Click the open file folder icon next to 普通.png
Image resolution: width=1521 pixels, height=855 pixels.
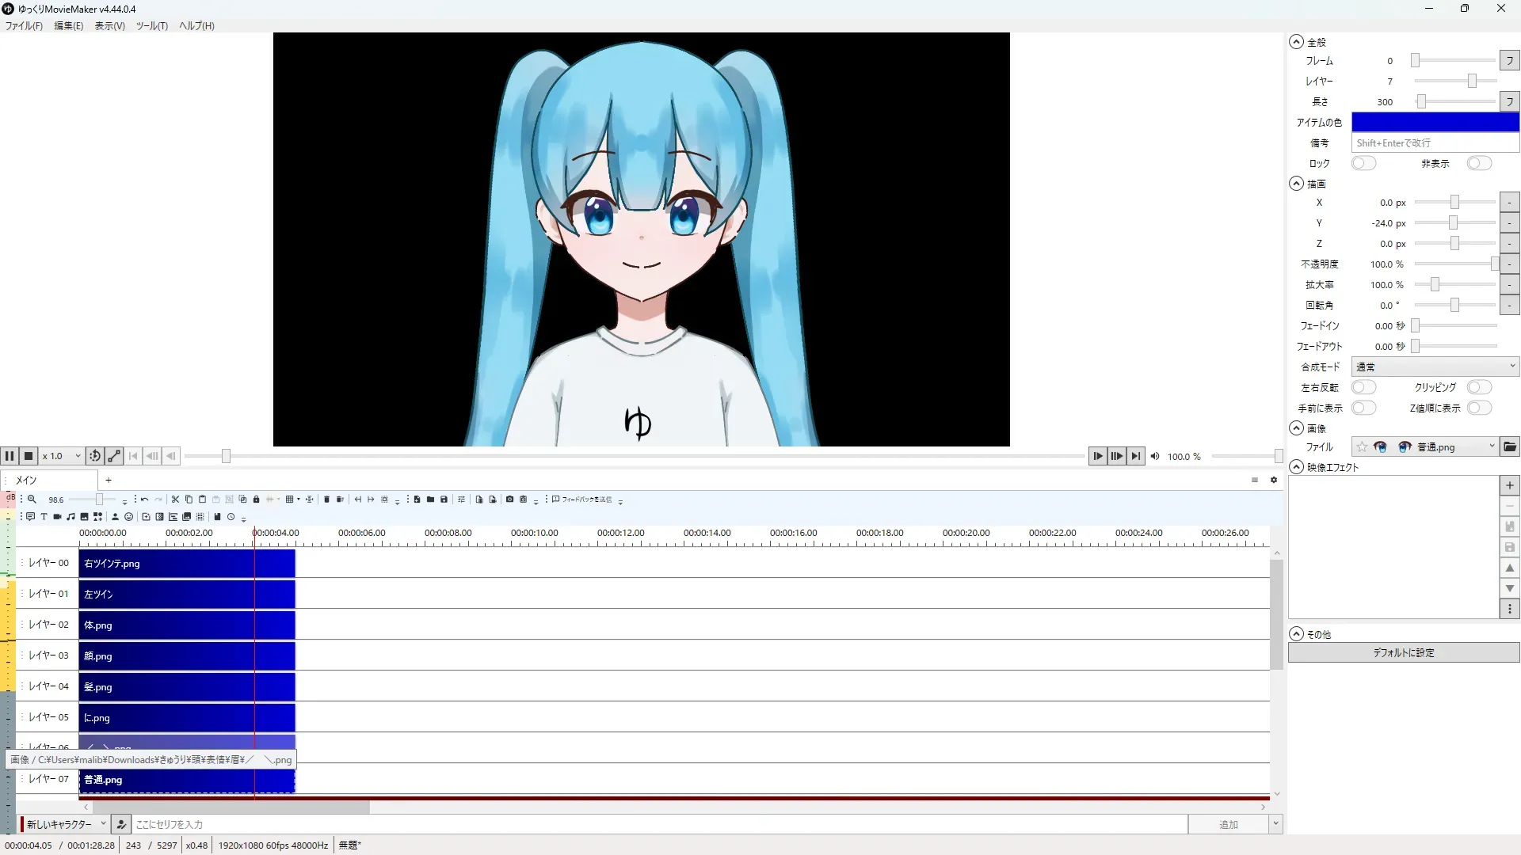coord(1510,447)
